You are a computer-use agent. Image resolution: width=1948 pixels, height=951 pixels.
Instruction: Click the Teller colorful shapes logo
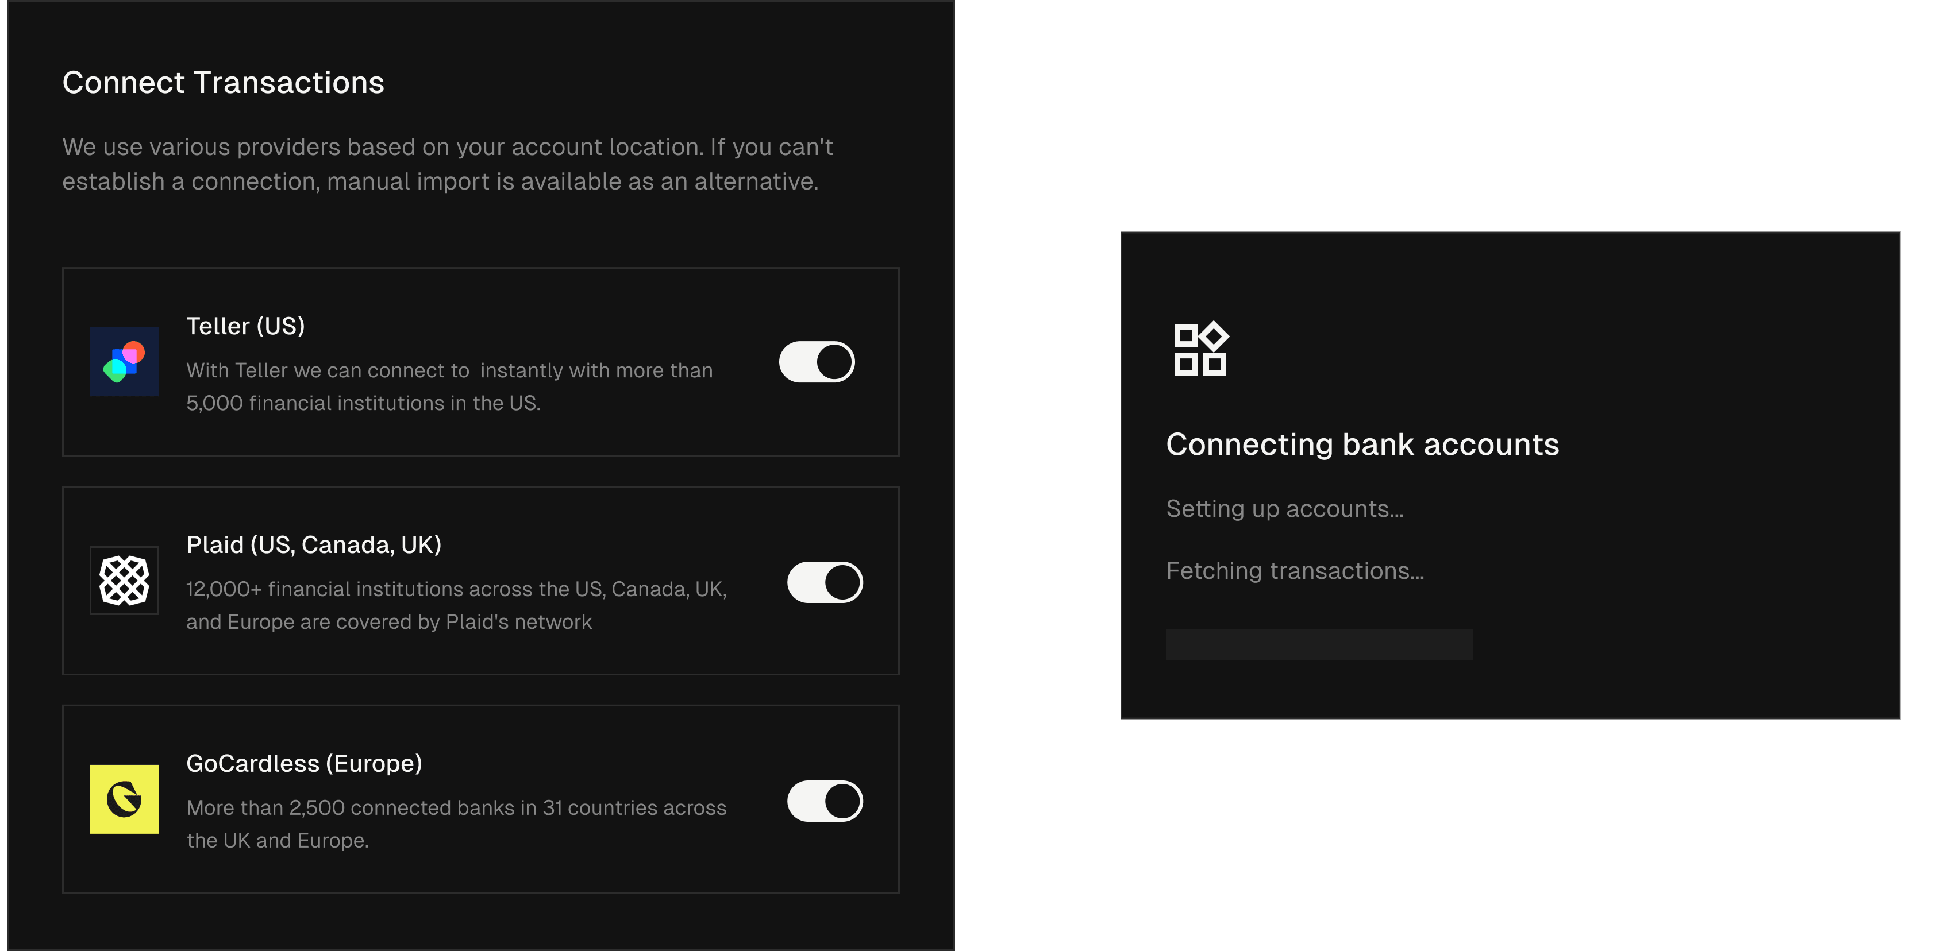(124, 361)
